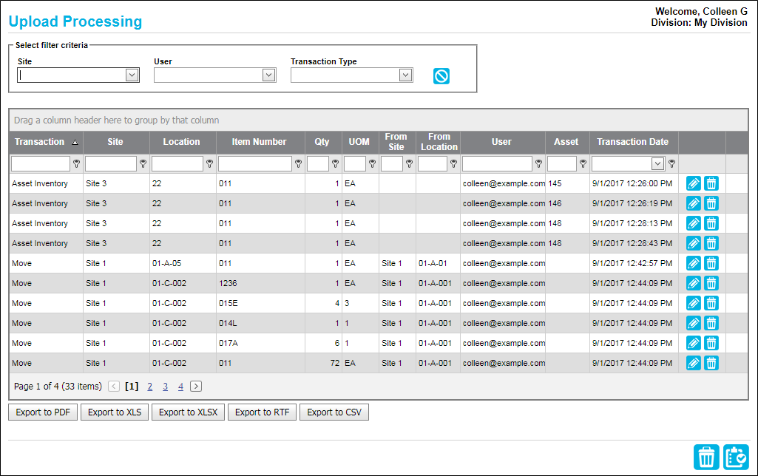This screenshot has width=758, height=476.
Task: Edit the Move row for item 014L
Action: click(693, 323)
